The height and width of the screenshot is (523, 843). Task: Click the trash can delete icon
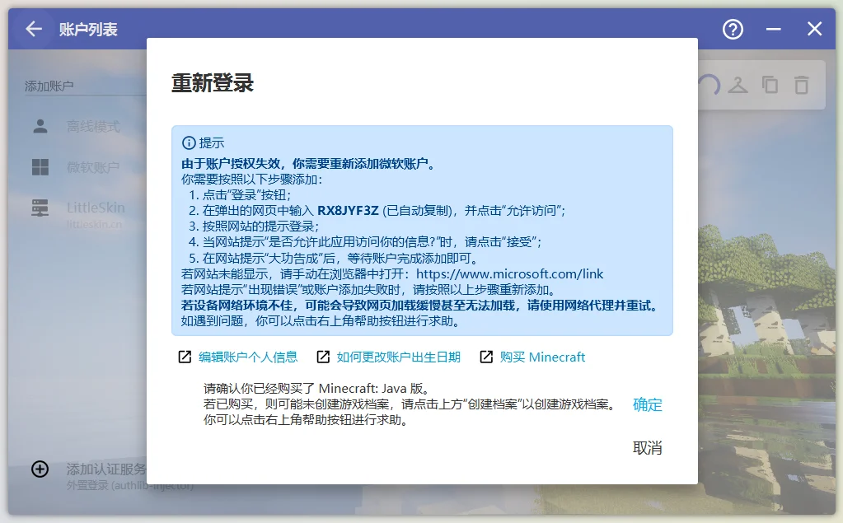[x=801, y=84]
